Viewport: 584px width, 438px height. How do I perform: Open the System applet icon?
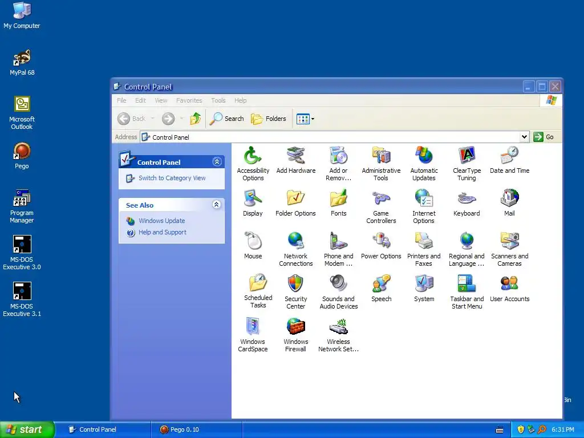coord(424,284)
